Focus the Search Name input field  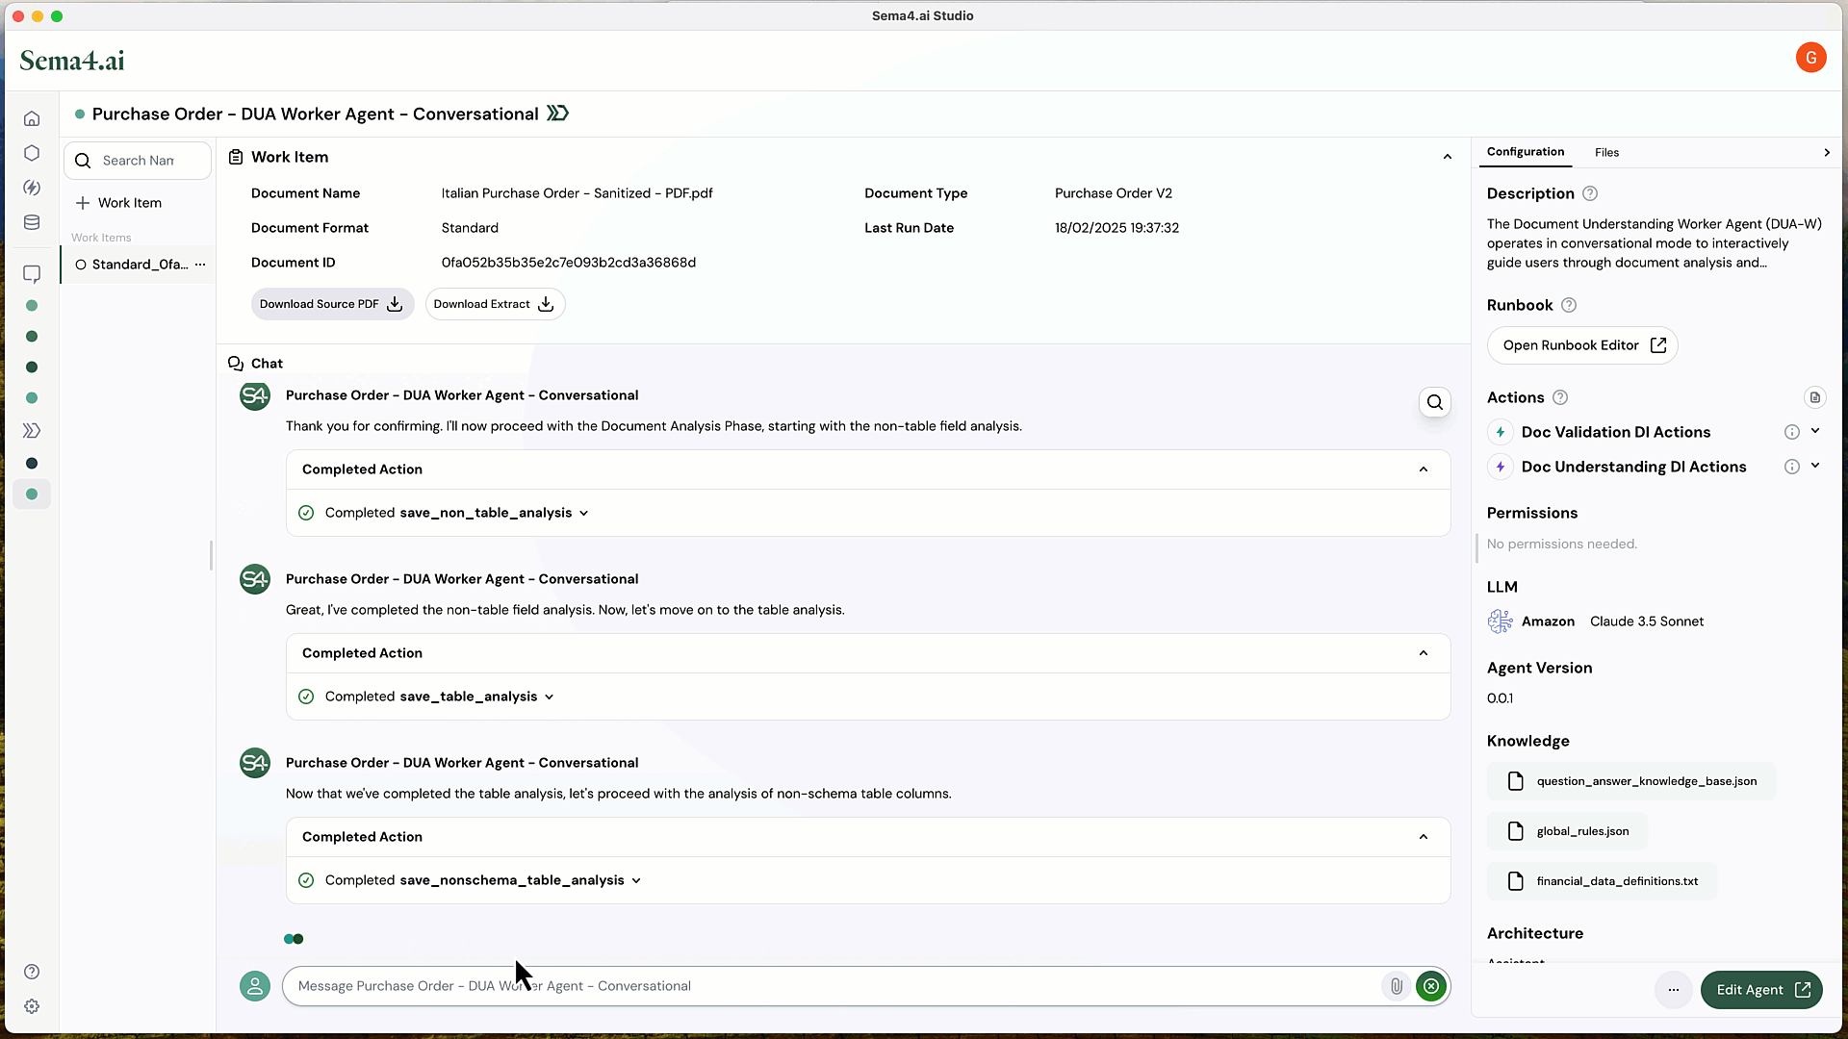click(x=138, y=161)
